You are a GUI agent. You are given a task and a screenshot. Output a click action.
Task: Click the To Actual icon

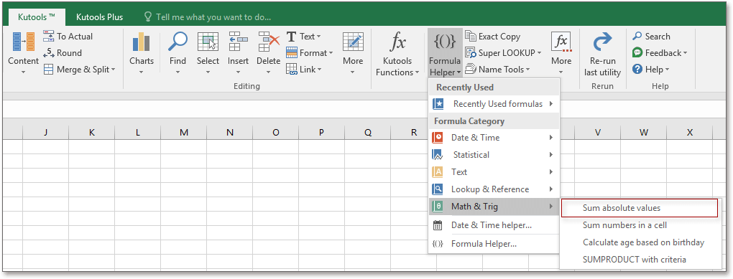point(49,36)
